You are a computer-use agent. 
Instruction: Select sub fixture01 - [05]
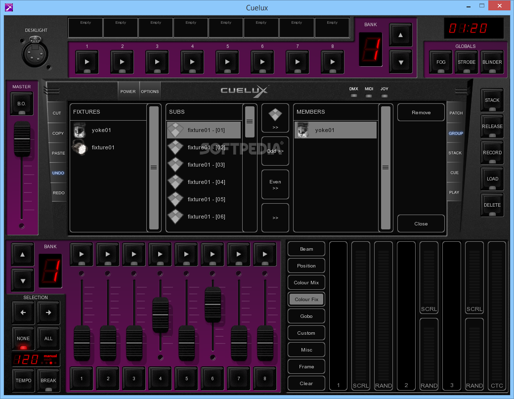point(204,199)
